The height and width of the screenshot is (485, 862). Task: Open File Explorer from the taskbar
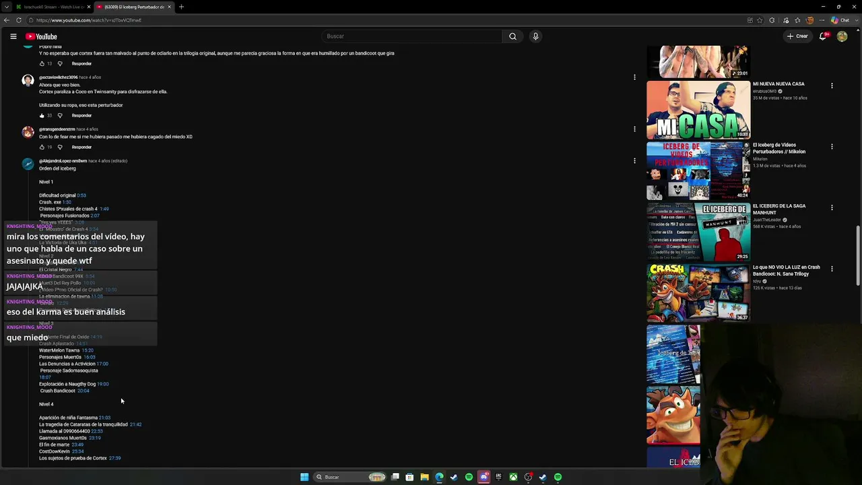pyautogui.click(x=424, y=477)
